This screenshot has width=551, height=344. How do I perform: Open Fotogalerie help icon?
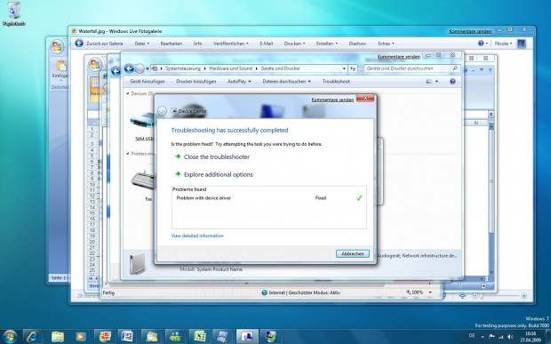coord(481,44)
